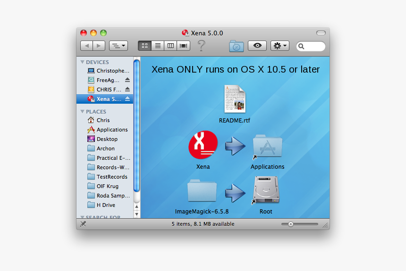This screenshot has height=271, width=406.
Task: Switch to icon view
Action: 145,46
